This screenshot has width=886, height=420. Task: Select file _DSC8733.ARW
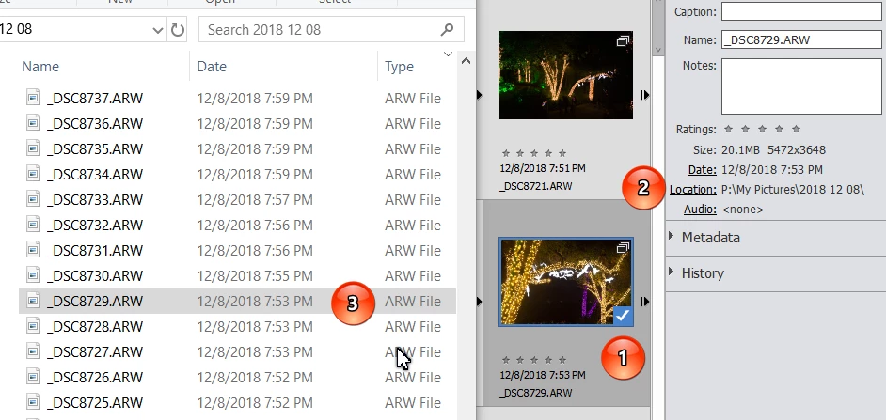pos(95,200)
